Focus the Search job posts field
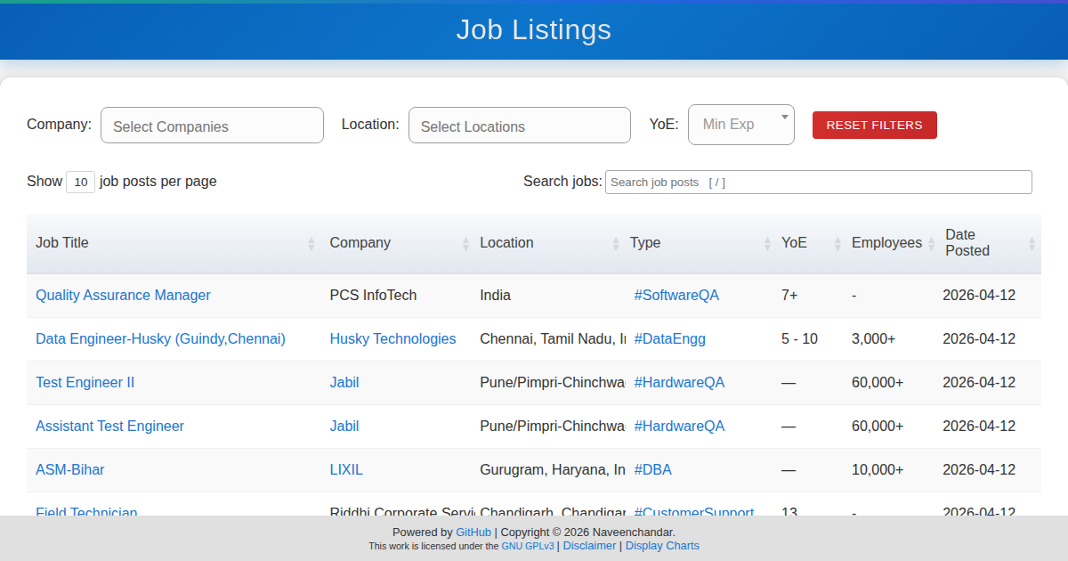Viewport: 1068px width, 561px height. [x=818, y=182]
